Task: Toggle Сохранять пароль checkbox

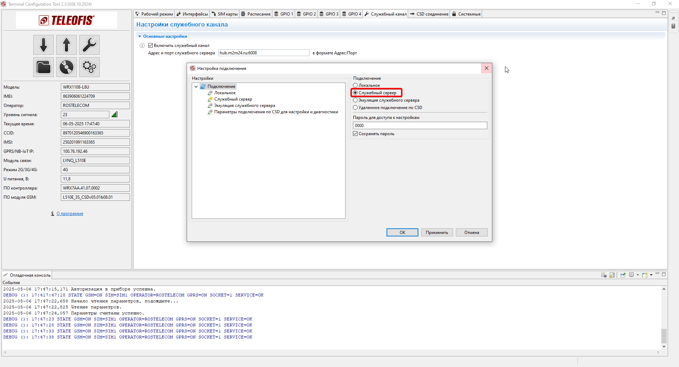Action: point(355,134)
